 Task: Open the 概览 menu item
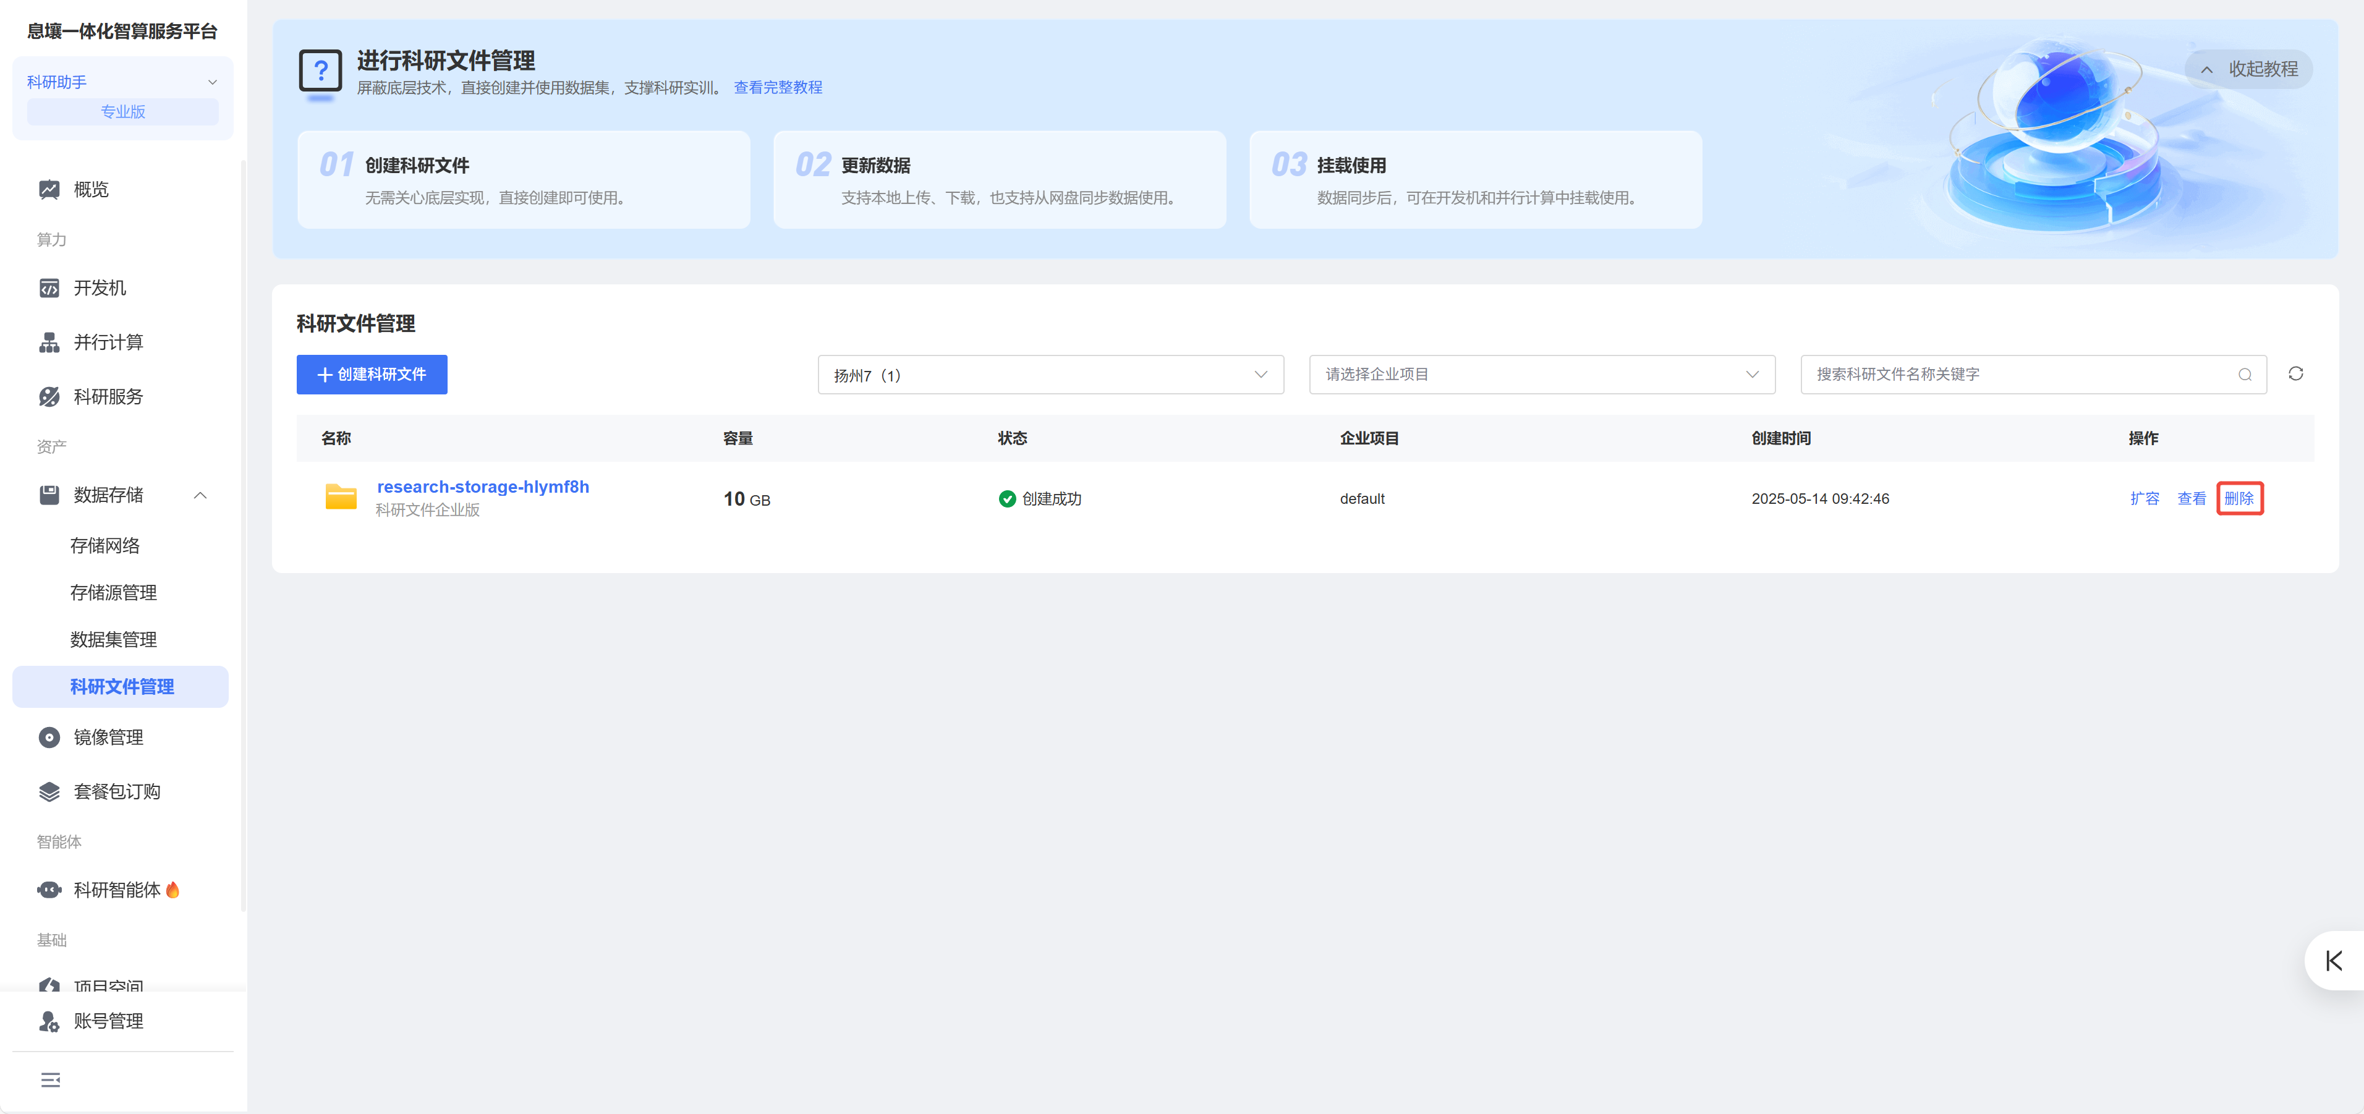coord(91,190)
